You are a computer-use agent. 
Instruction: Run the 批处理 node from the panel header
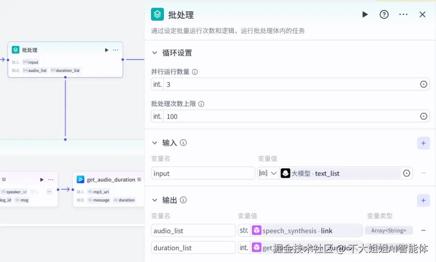click(x=365, y=14)
